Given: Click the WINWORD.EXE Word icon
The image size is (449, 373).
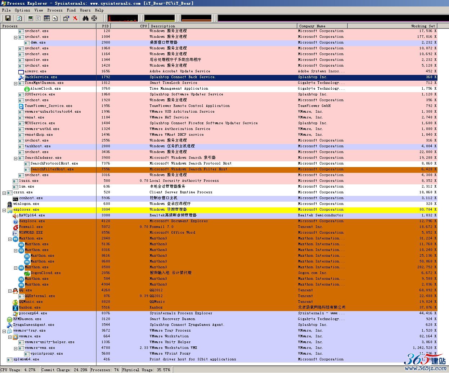Looking at the screenshot, I should 15,233.
